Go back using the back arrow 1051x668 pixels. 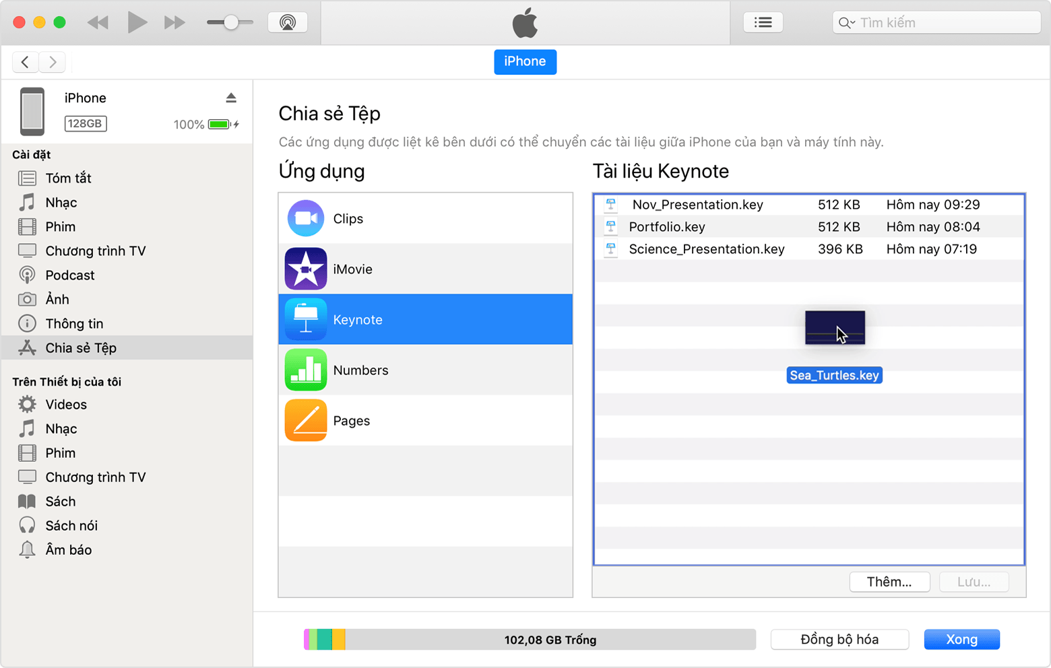click(26, 61)
